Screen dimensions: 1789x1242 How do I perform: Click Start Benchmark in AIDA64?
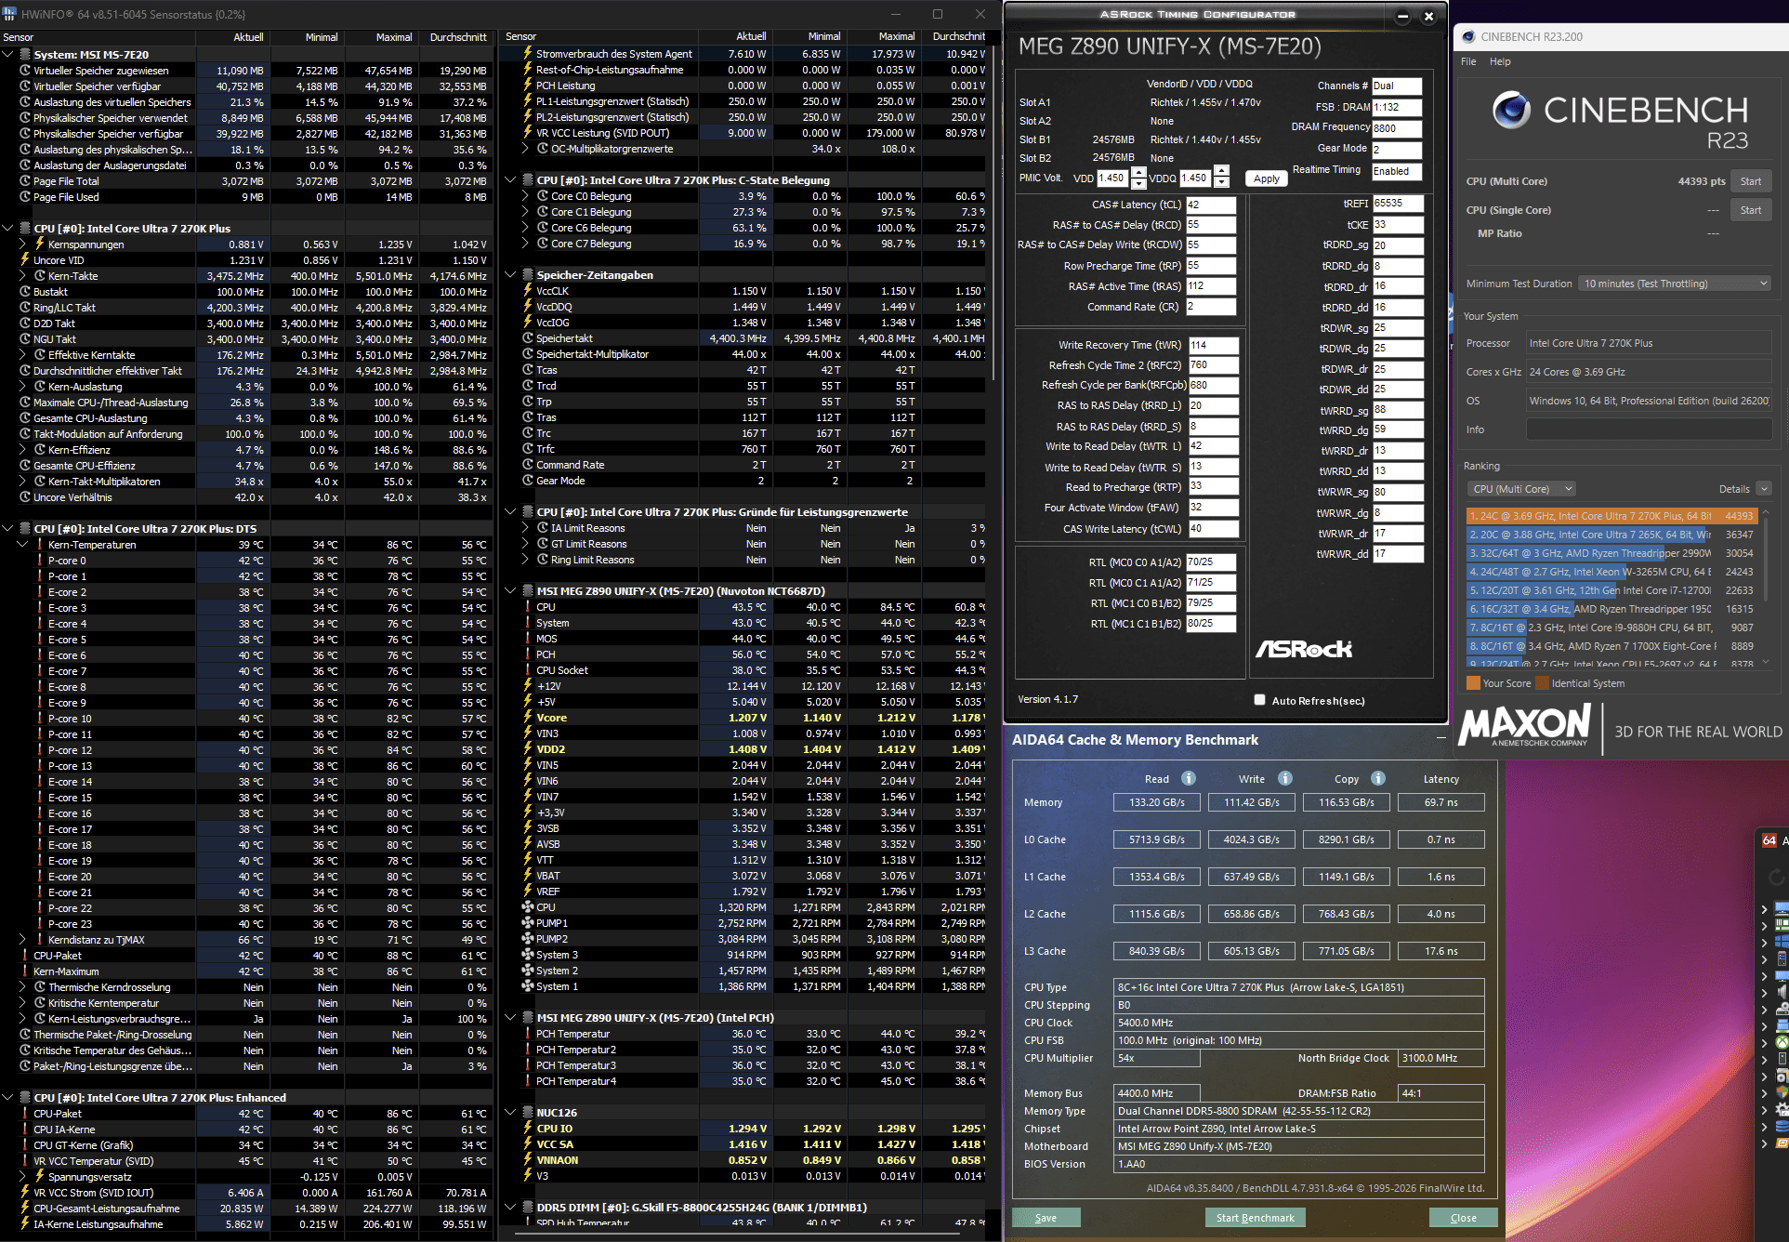1255,1218
